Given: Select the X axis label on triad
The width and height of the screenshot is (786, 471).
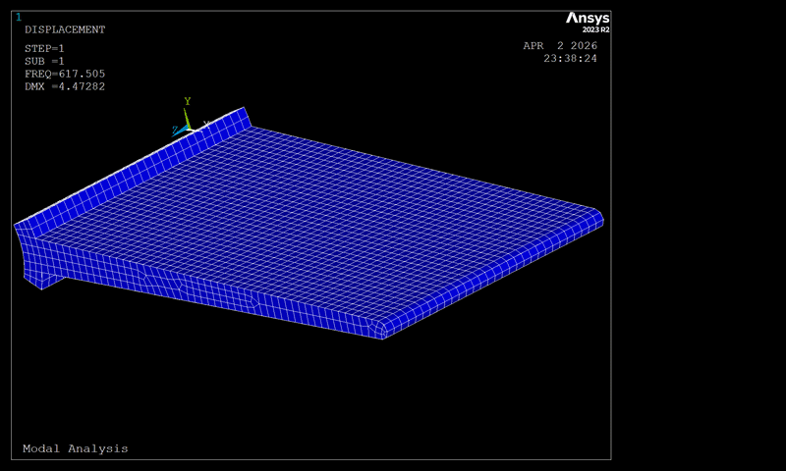Looking at the screenshot, I should pyautogui.click(x=206, y=125).
